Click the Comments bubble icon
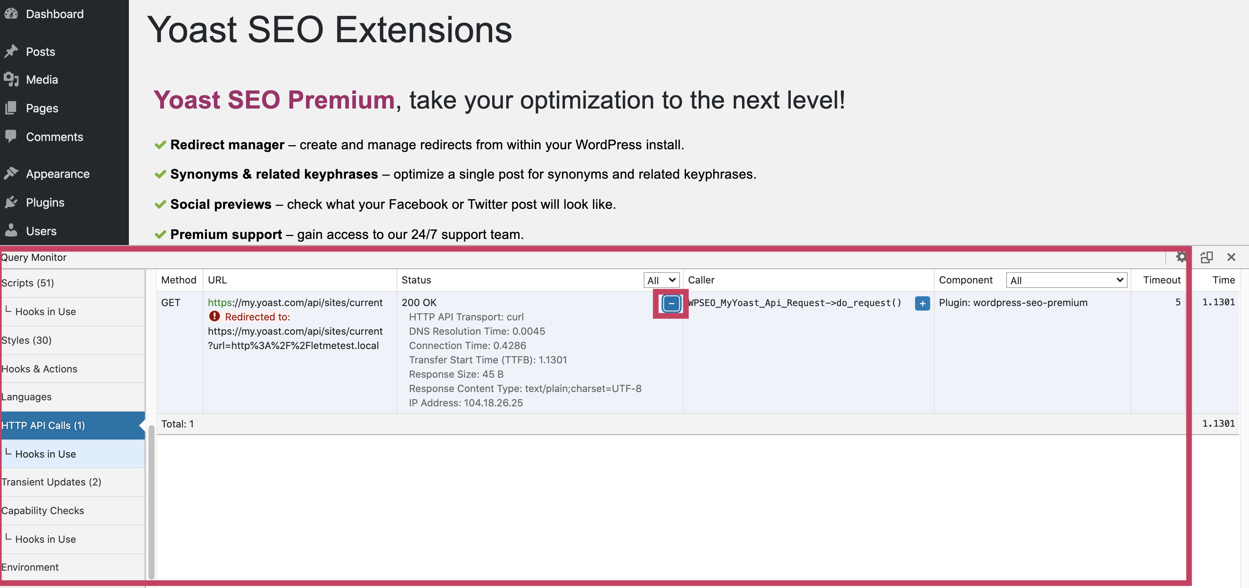 click(x=11, y=137)
